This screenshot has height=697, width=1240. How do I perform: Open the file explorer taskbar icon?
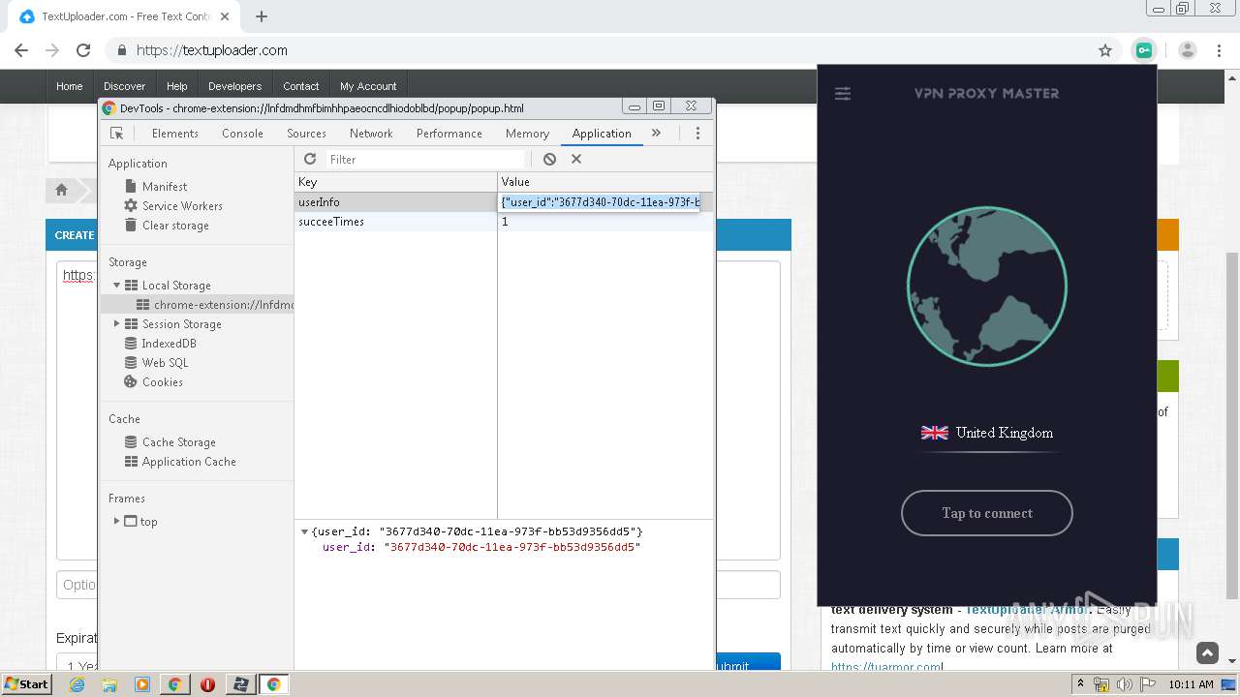[x=109, y=684]
